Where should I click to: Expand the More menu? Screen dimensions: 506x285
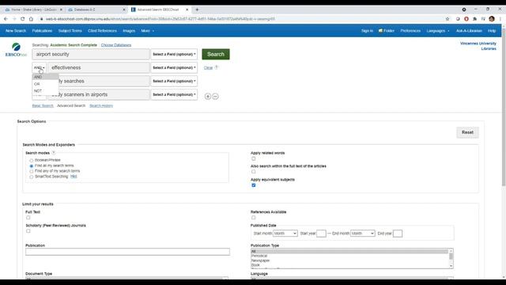pos(147,31)
